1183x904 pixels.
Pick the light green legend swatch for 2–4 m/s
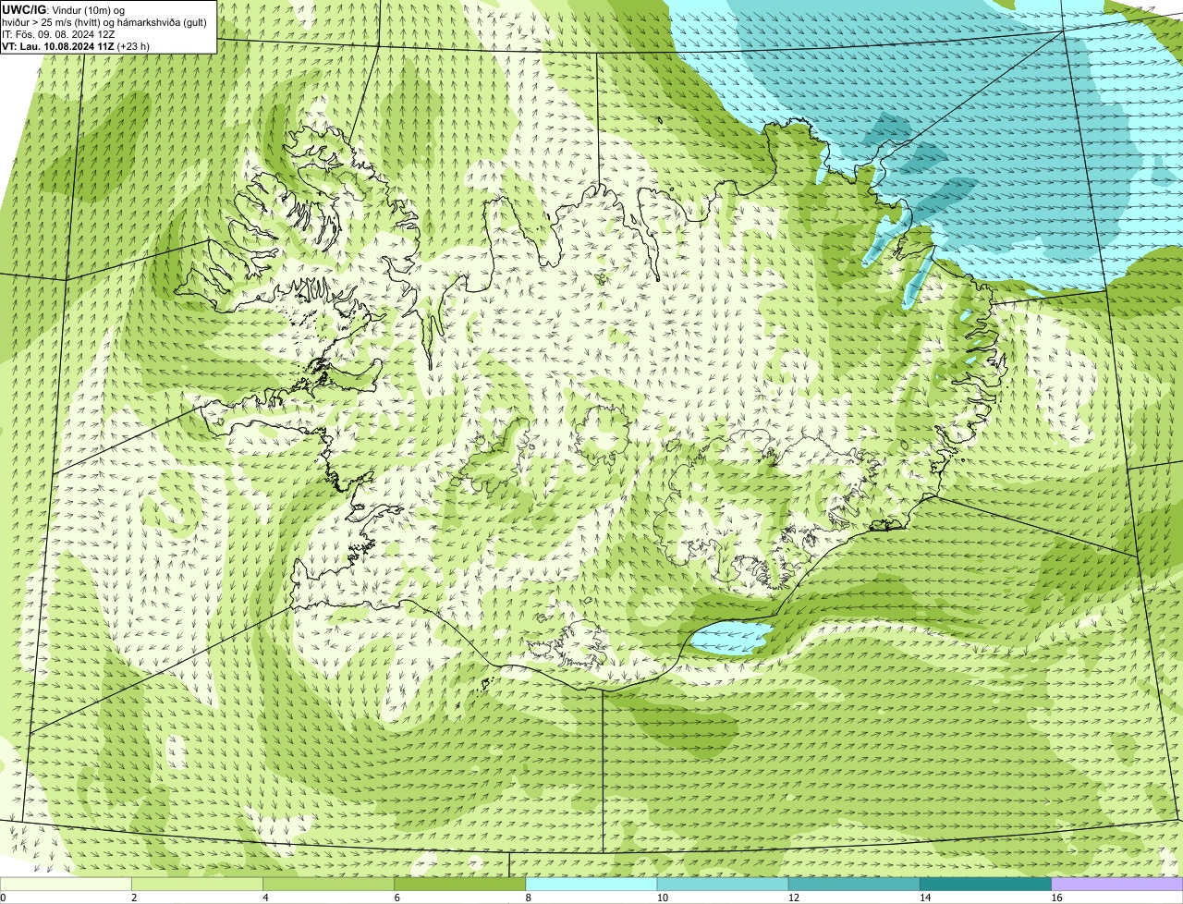click(197, 884)
